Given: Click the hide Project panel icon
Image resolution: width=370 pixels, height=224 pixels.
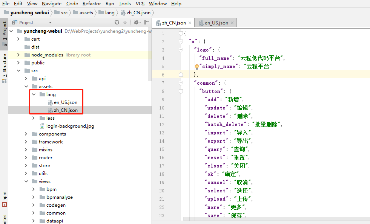Looking at the screenshot, I should 147,22.
